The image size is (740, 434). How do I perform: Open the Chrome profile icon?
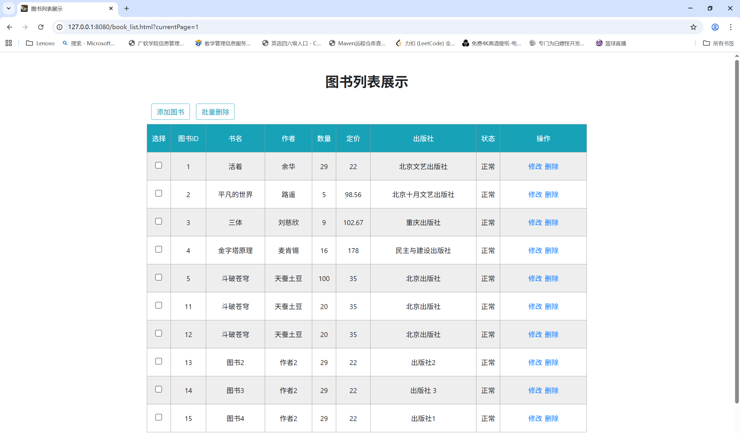715,27
